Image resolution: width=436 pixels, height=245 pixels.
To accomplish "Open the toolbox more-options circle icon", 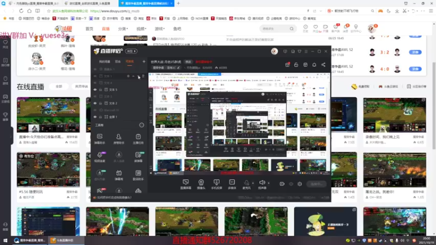I will click(142, 125).
